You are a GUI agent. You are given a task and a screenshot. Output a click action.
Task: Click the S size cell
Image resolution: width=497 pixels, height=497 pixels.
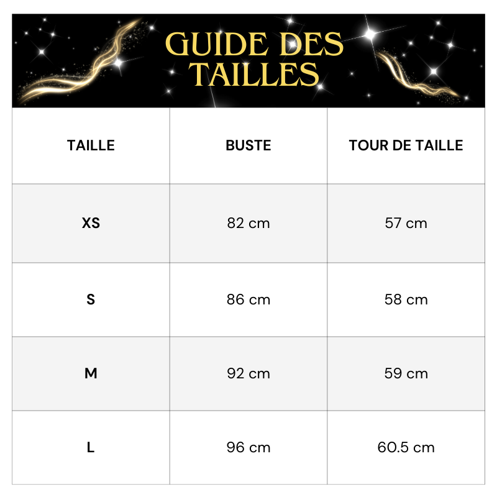click(x=91, y=299)
